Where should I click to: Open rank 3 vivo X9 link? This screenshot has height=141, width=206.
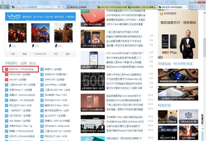coord(18,80)
